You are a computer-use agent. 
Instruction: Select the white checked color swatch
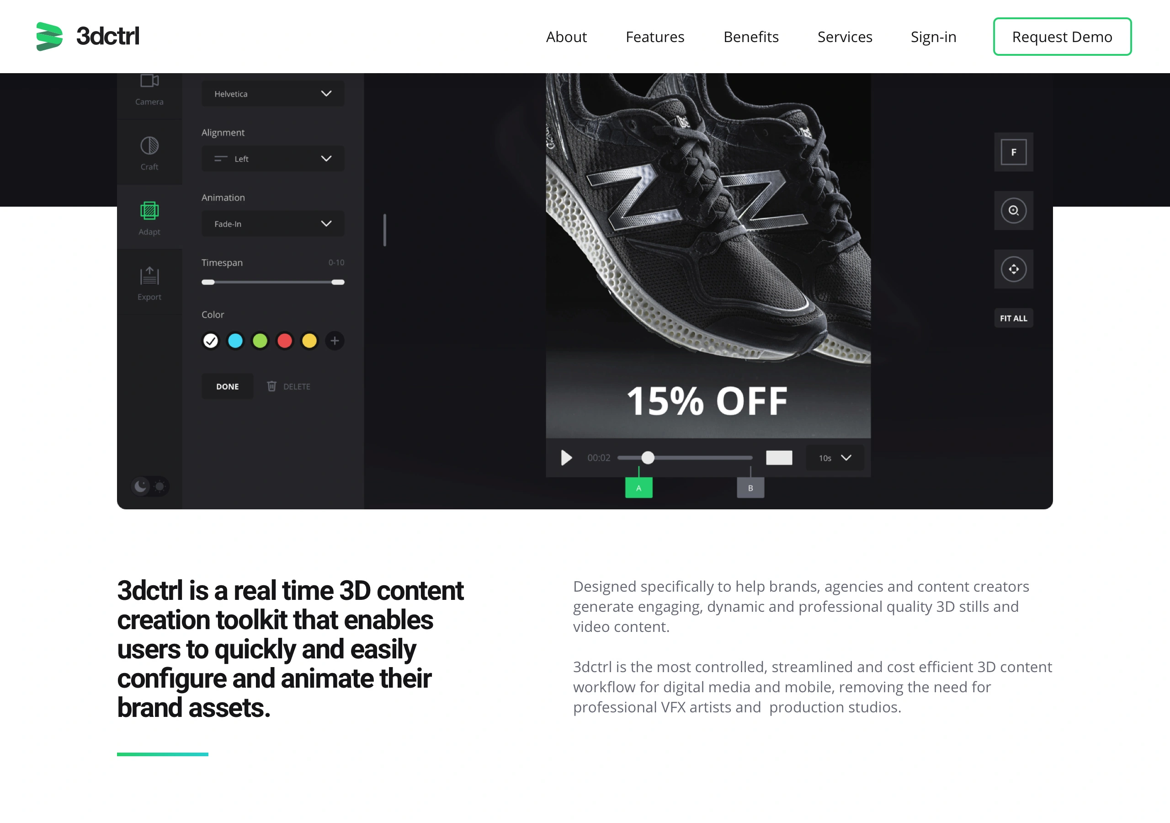(x=210, y=341)
